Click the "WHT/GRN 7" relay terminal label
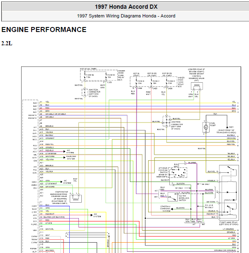The height and width of the screenshot is (253, 249). click(212, 202)
